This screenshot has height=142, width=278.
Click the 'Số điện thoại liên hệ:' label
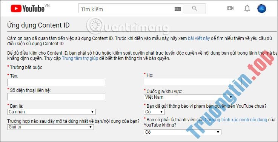pyautogui.click(x=30, y=90)
